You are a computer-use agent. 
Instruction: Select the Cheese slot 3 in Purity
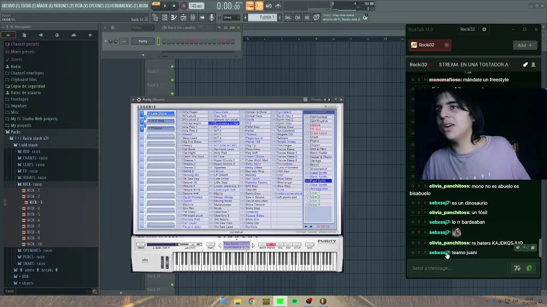161,128
